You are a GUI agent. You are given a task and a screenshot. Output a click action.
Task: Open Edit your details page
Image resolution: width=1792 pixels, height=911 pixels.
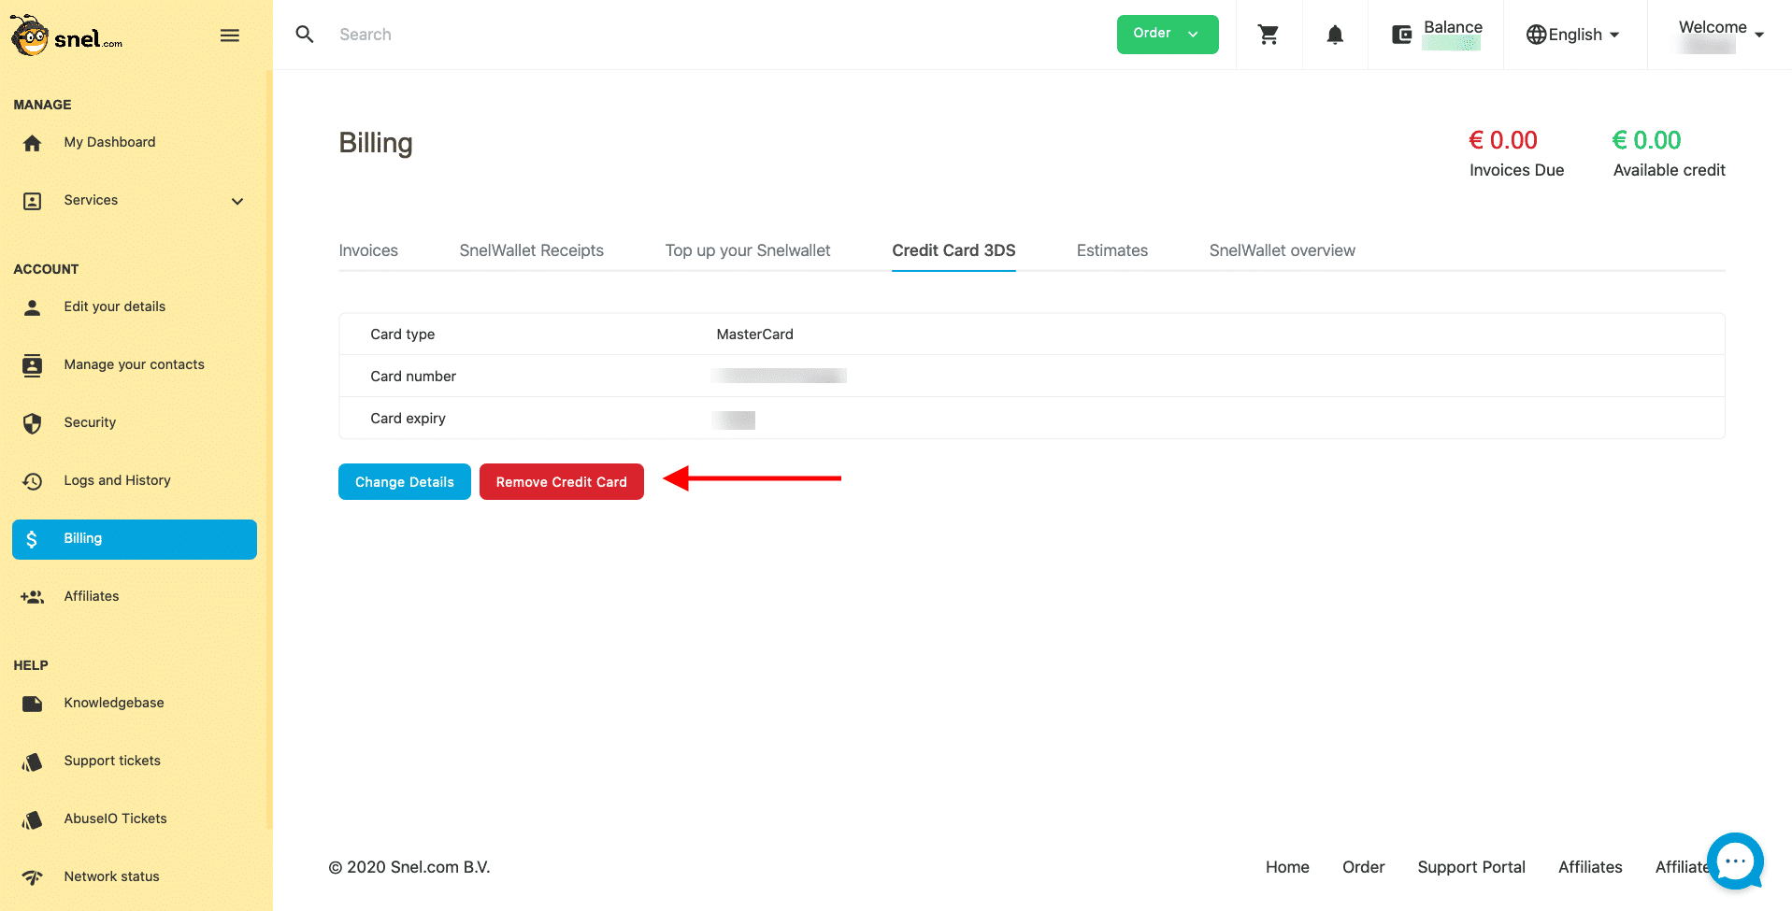click(114, 306)
